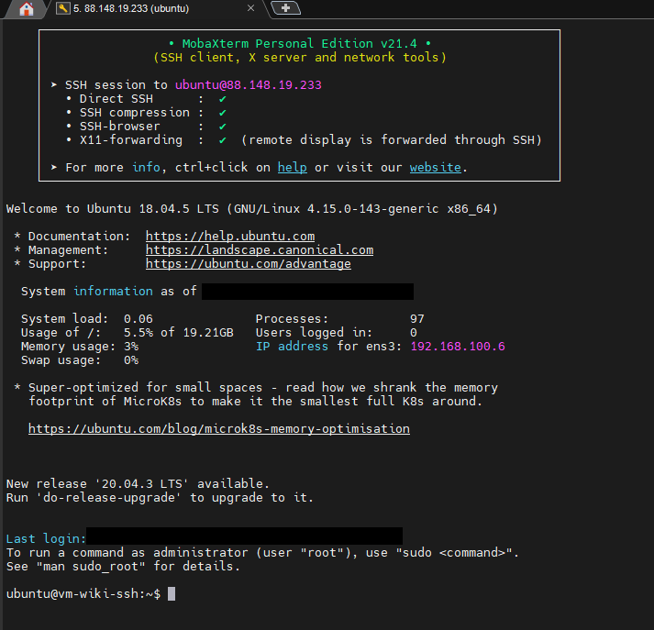This screenshot has width=654, height=630.
Task: Click the SSH key icon on session tab
Action: click(62, 8)
